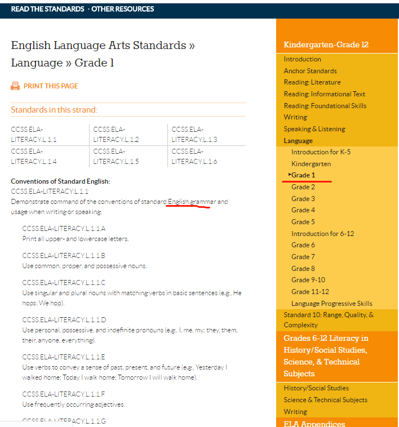Open Writing under Grades 6-12 Literacy

(x=295, y=411)
